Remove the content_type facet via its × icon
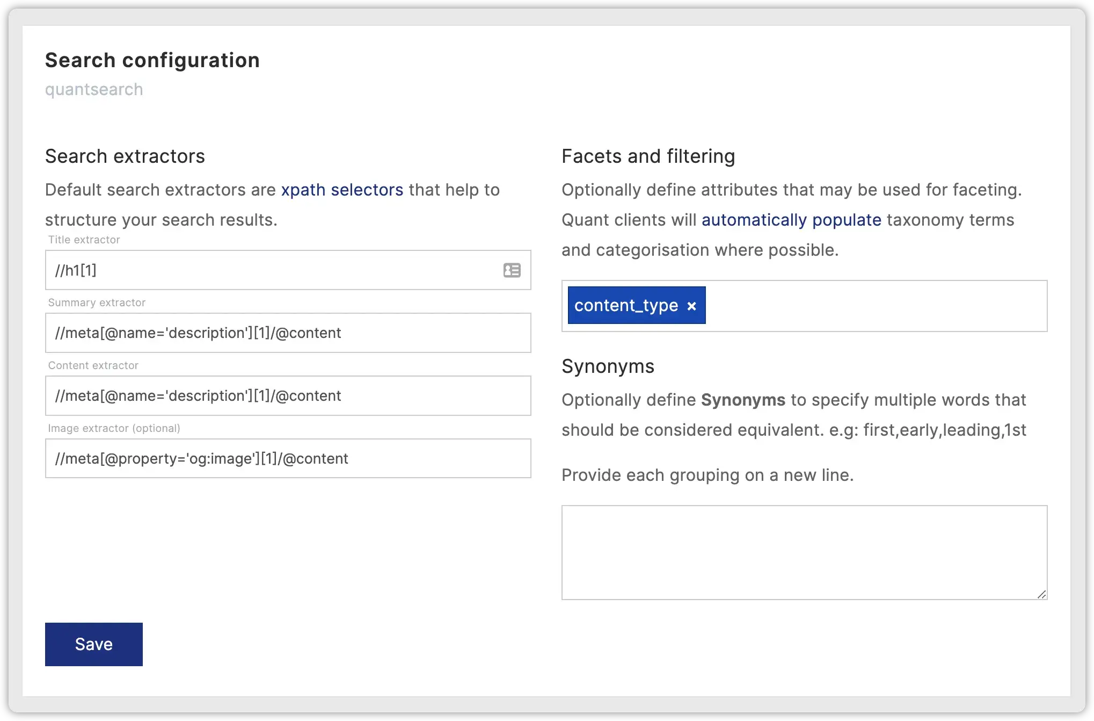This screenshot has width=1094, height=721. pyautogui.click(x=691, y=305)
